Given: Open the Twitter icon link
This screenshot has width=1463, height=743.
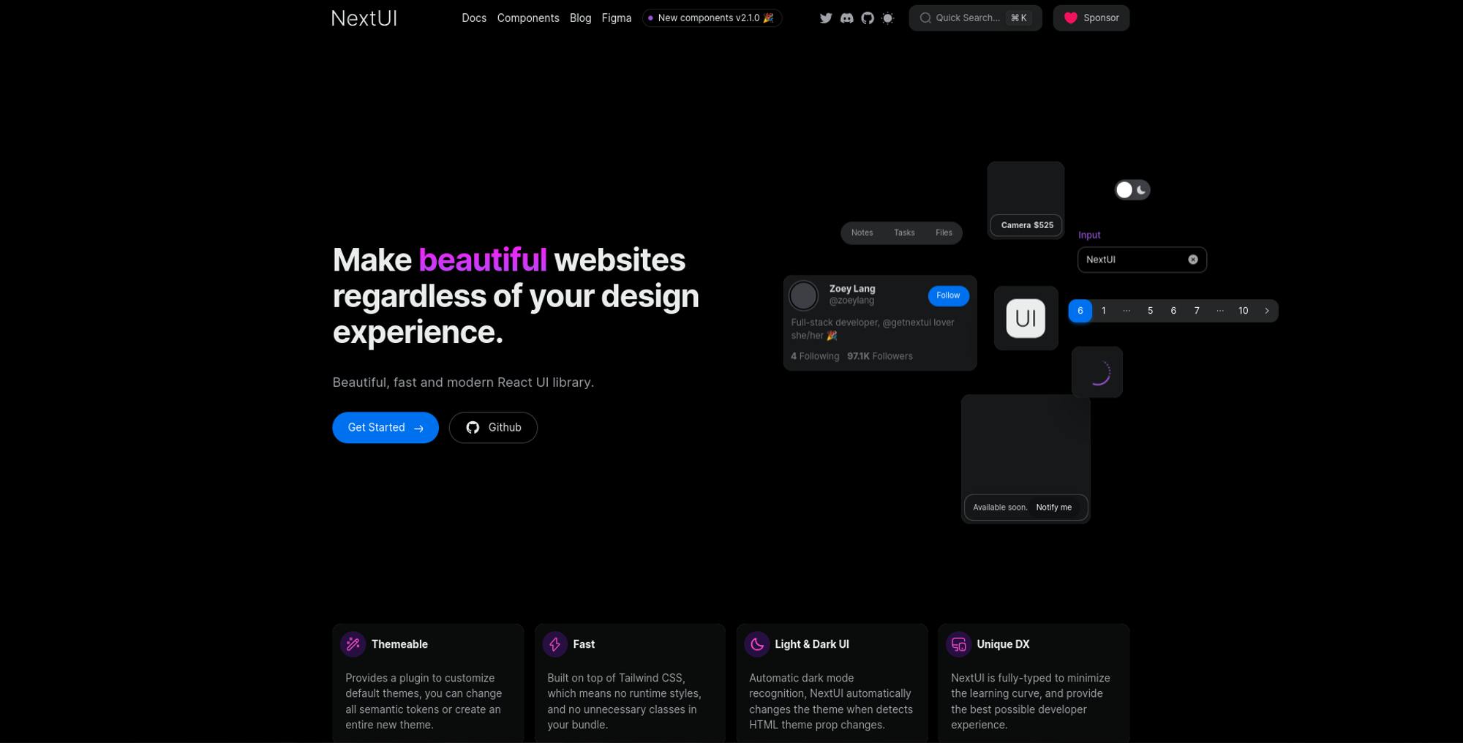Looking at the screenshot, I should click(x=826, y=18).
